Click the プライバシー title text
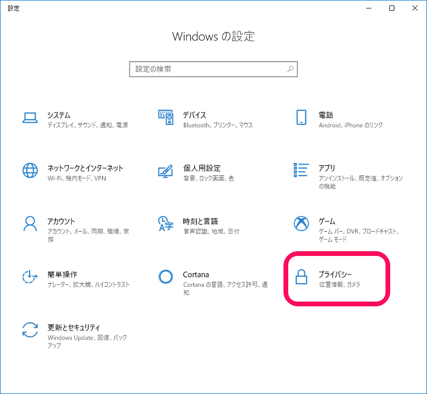This screenshot has width=427, height=394. pyautogui.click(x=335, y=274)
